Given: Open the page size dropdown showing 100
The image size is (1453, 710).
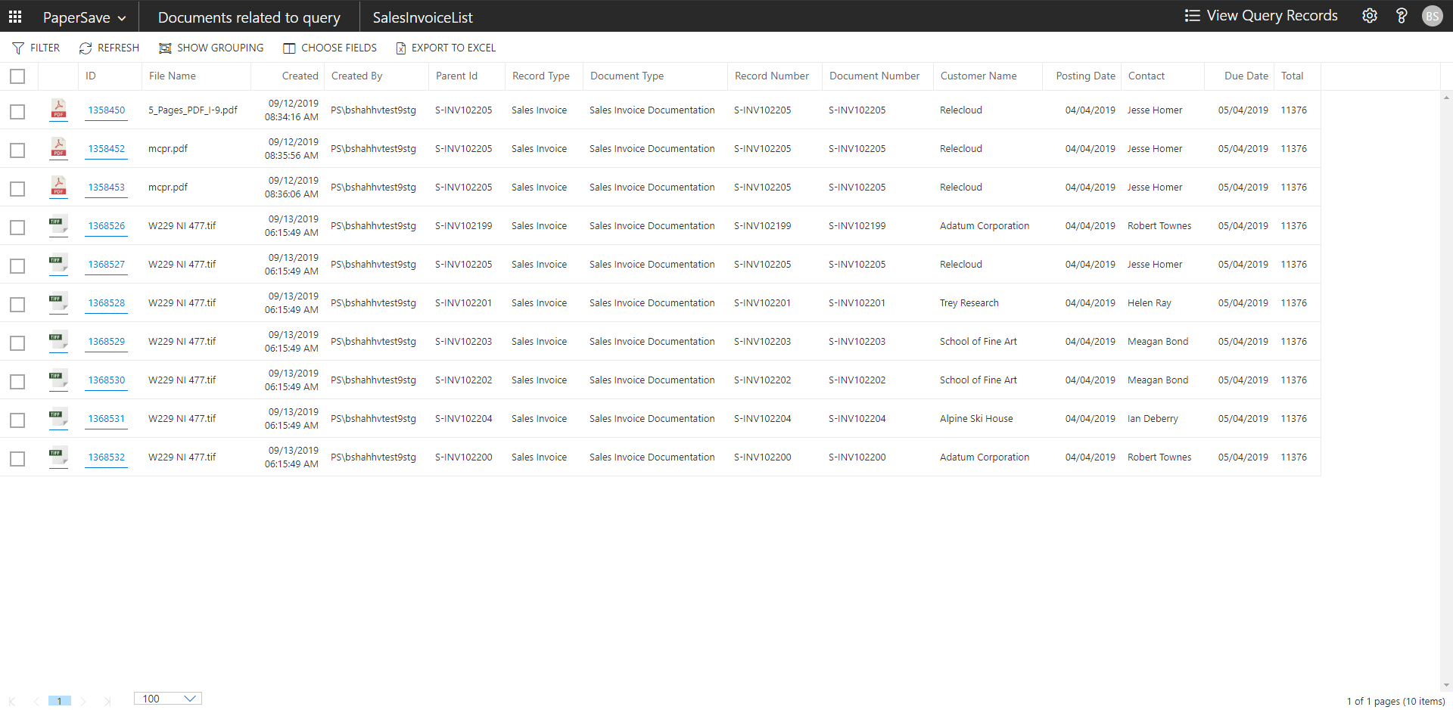Looking at the screenshot, I should pos(168,699).
